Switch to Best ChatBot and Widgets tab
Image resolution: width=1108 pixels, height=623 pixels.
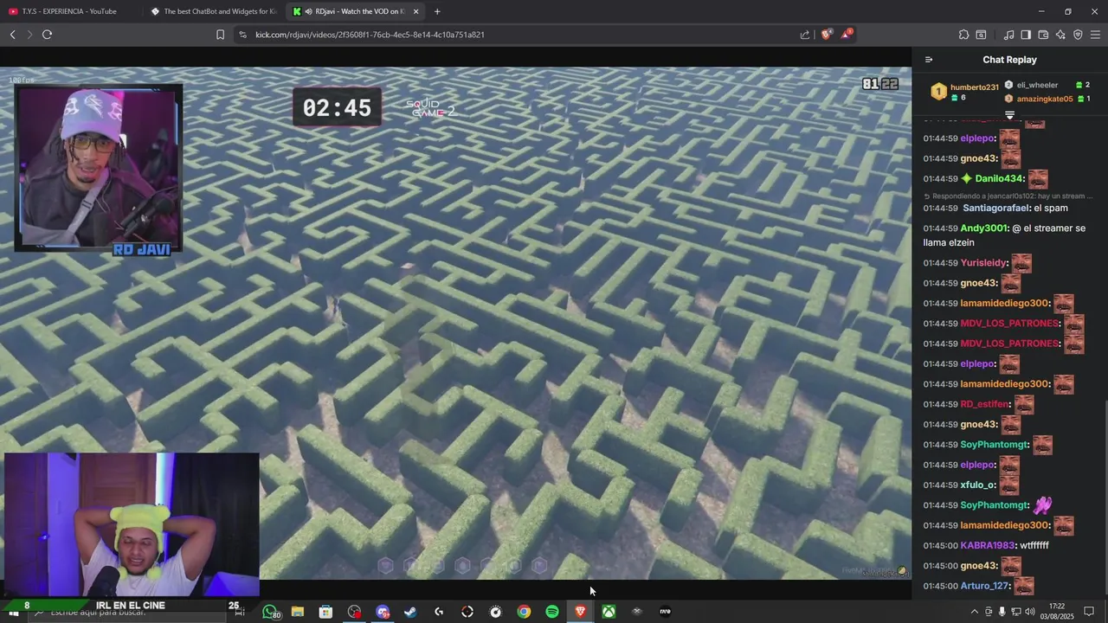(213, 11)
